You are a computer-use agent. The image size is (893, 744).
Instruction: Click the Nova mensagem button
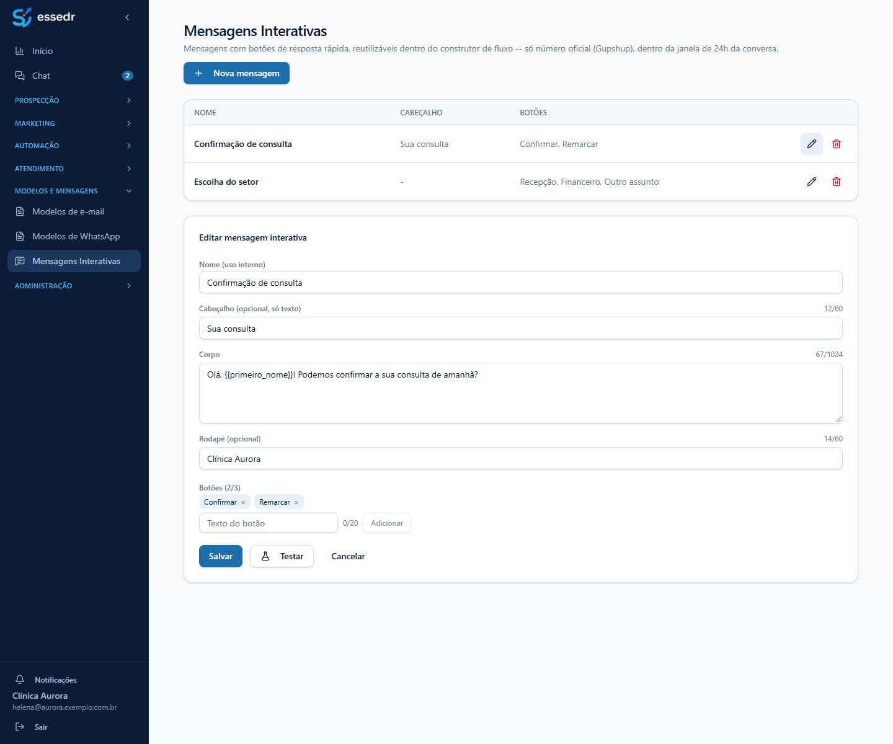click(236, 73)
